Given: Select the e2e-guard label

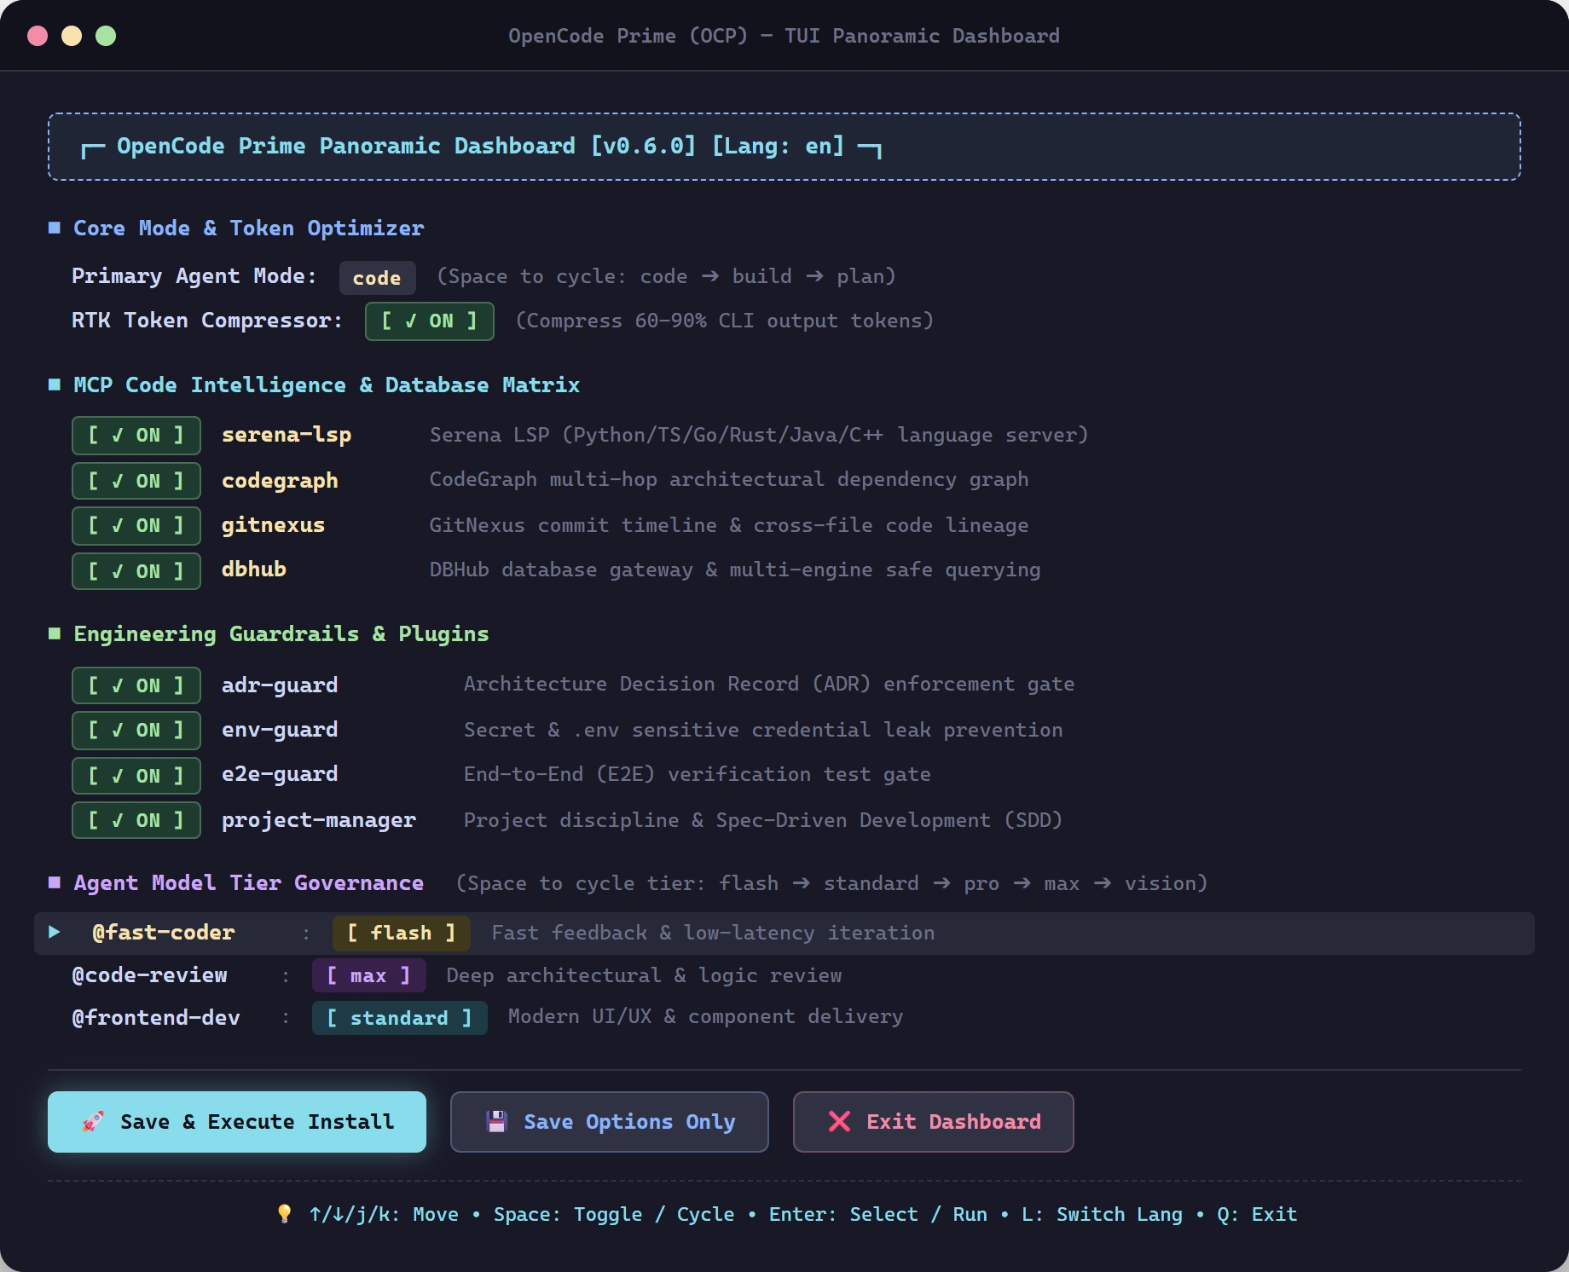Looking at the screenshot, I should point(280,774).
